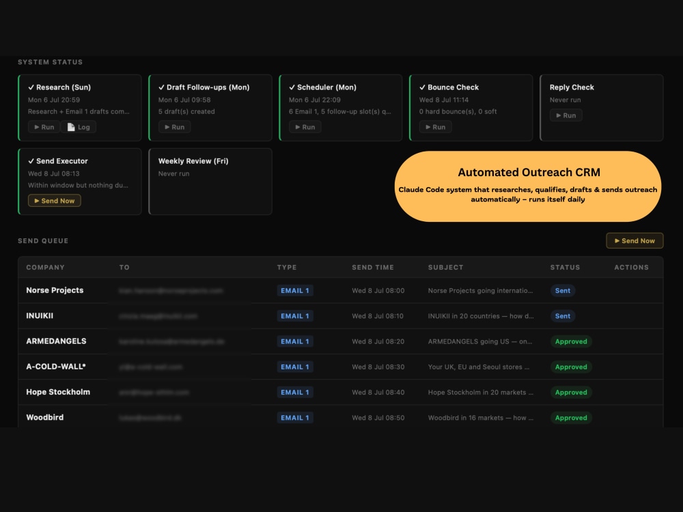Click the EMAIL 1 badge for Norse Projects
Screen dimensions: 683x512
(x=295, y=290)
